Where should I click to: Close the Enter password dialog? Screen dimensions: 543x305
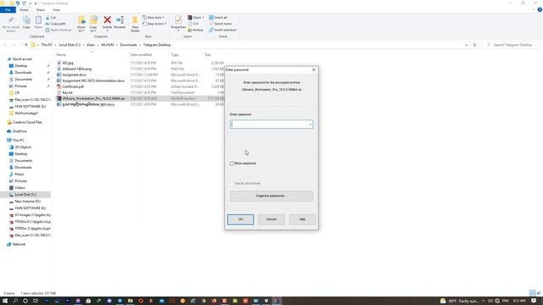coord(314,69)
